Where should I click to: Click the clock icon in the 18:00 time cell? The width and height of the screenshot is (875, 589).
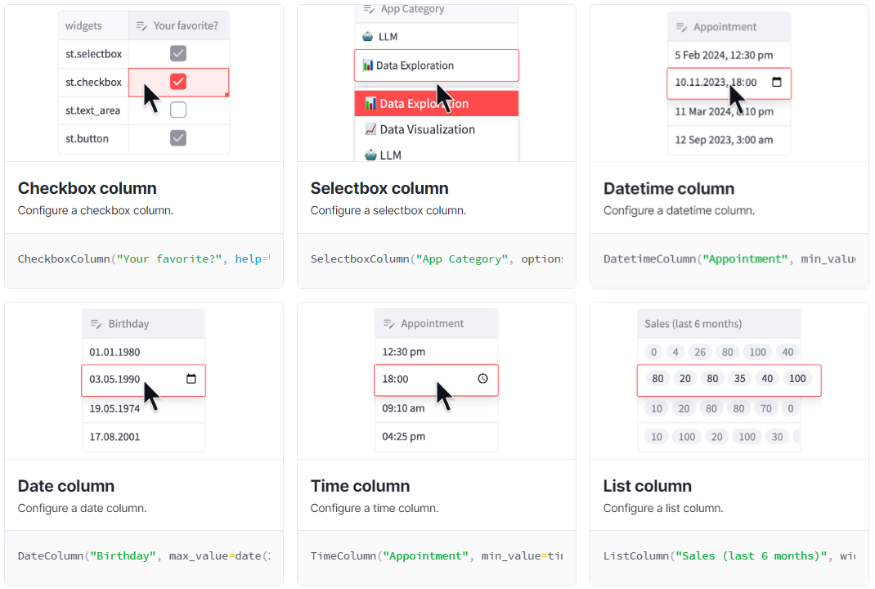483,380
